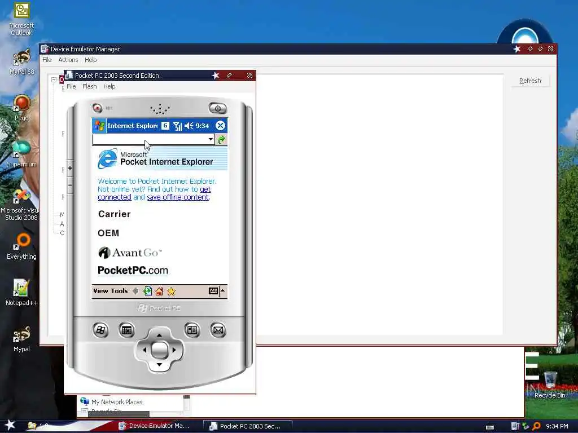The height and width of the screenshot is (433, 578).
Task: Open File menu in Pocket PC emulator
Action: [x=71, y=86]
